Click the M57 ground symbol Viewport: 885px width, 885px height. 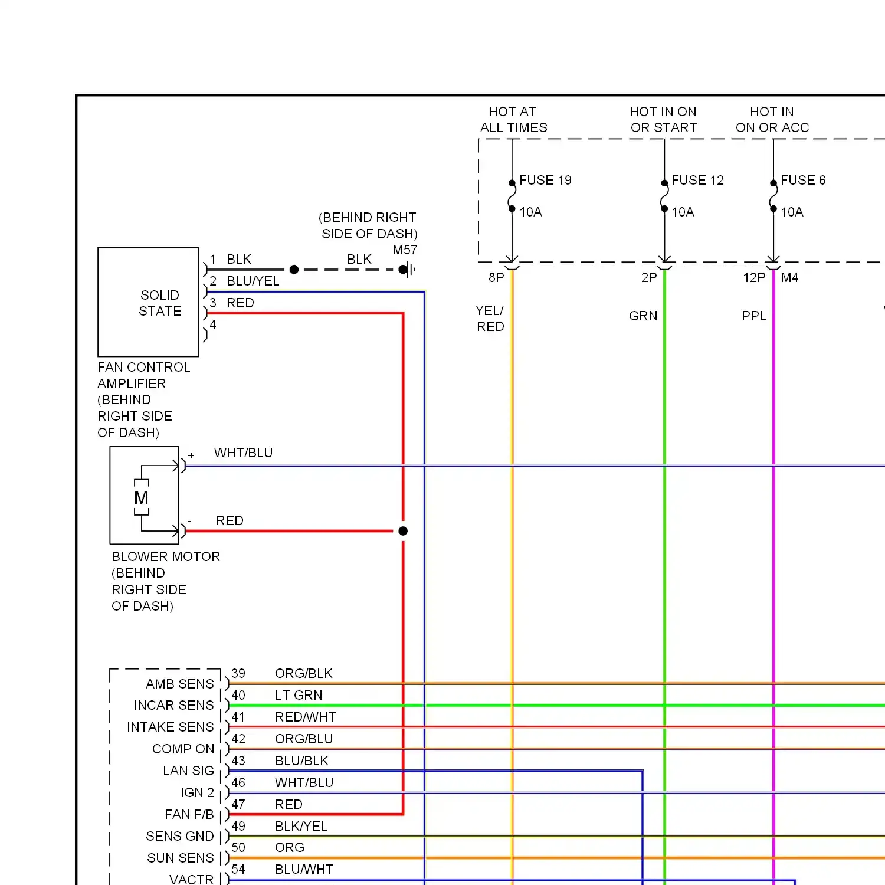pyautogui.click(x=408, y=270)
